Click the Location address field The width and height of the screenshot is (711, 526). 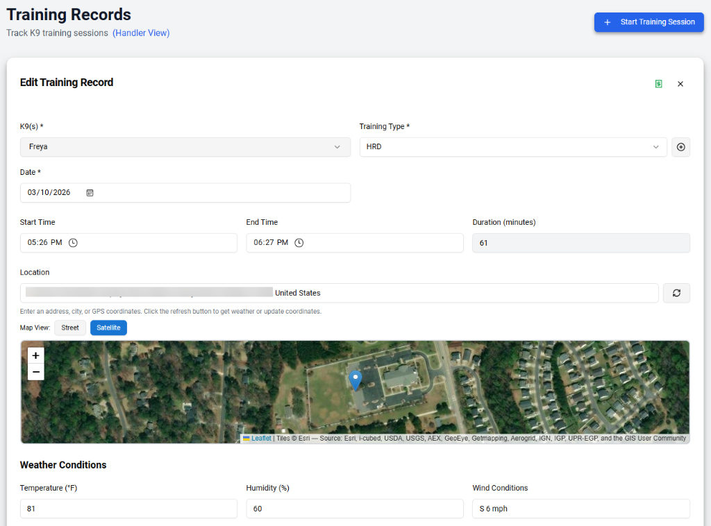tap(339, 293)
